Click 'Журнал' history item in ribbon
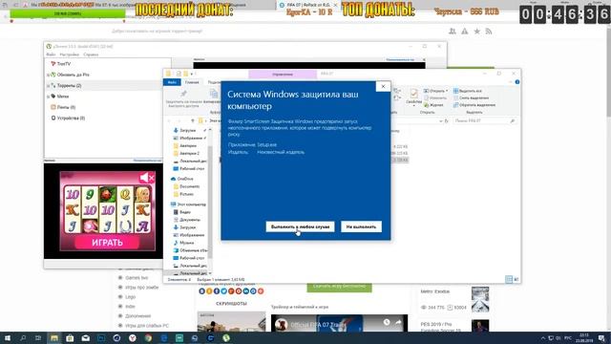Viewport: 611px width, 344px height. click(x=433, y=105)
